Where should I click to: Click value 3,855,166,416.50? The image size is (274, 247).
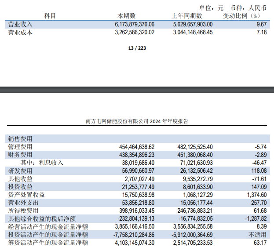[135, 226]
